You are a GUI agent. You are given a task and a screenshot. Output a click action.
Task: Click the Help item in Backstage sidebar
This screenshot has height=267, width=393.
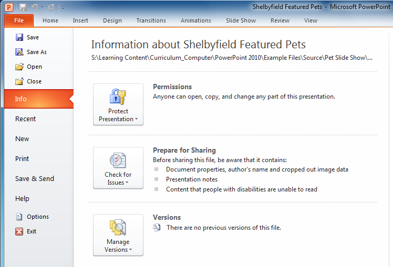click(x=22, y=199)
